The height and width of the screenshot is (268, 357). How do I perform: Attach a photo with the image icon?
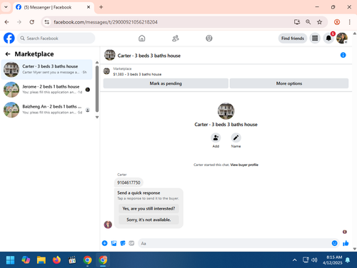click(114, 243)
